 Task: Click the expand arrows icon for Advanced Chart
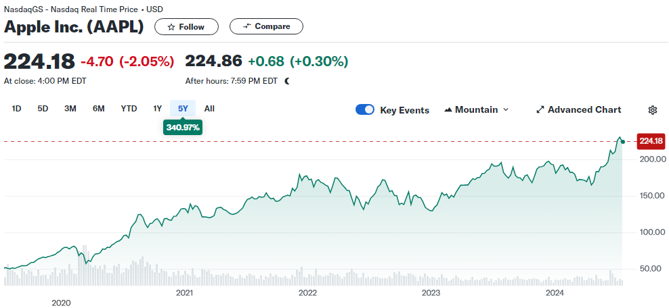[540, 109]
